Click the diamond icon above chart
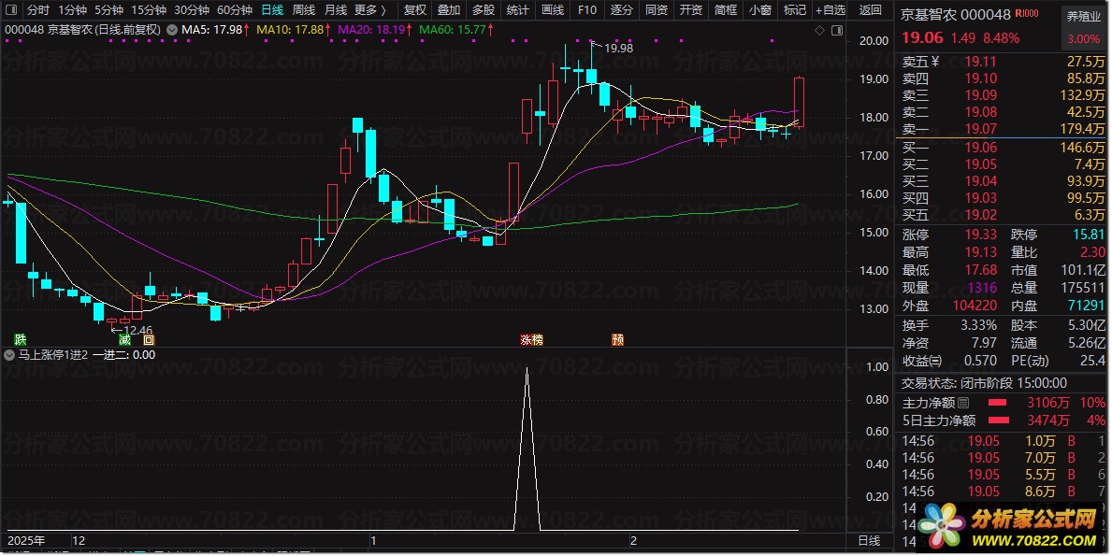Viewport: 1112px width, 556px height. (820, 31)
